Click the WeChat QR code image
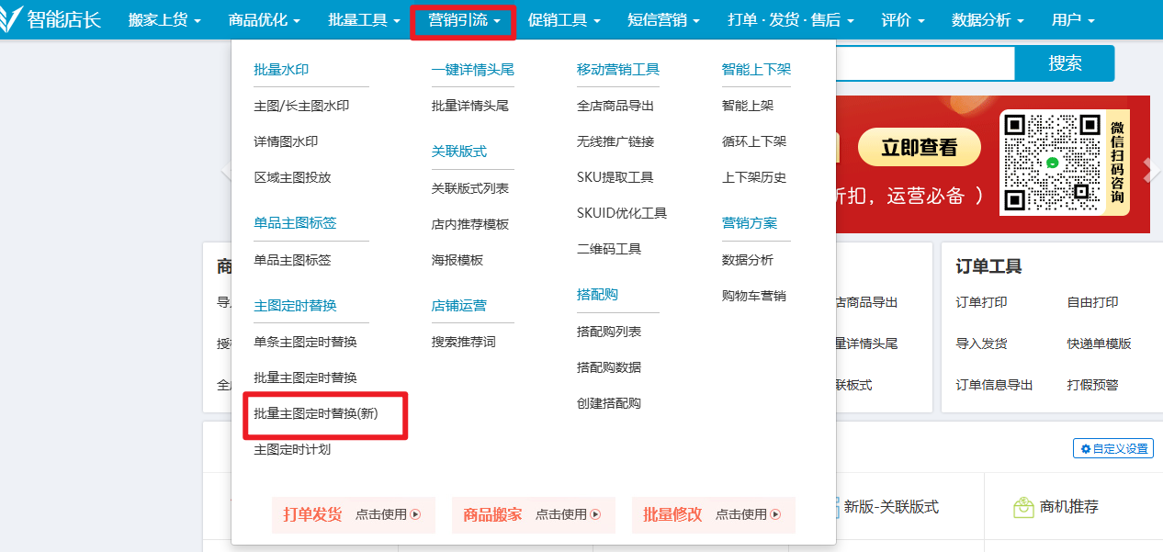The width and height of the screenshot is (1163, 552). 1051,163
